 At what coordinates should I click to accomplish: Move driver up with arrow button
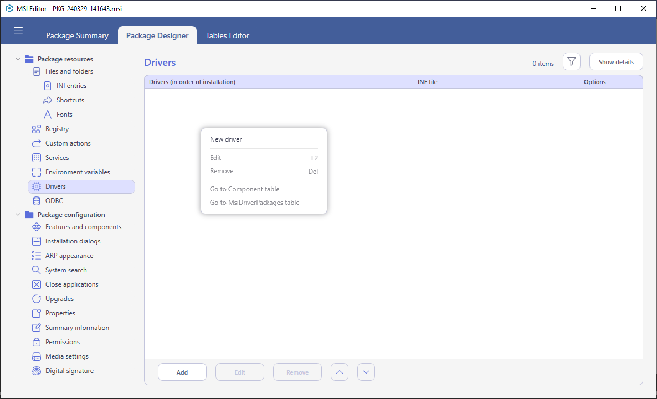click(x=340, y=372)
